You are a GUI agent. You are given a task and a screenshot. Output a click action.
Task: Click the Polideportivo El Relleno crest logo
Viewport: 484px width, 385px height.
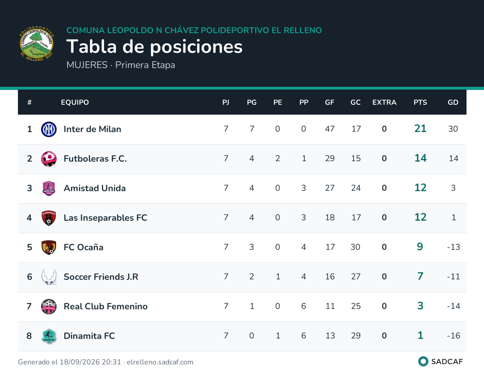coord(36,43)
